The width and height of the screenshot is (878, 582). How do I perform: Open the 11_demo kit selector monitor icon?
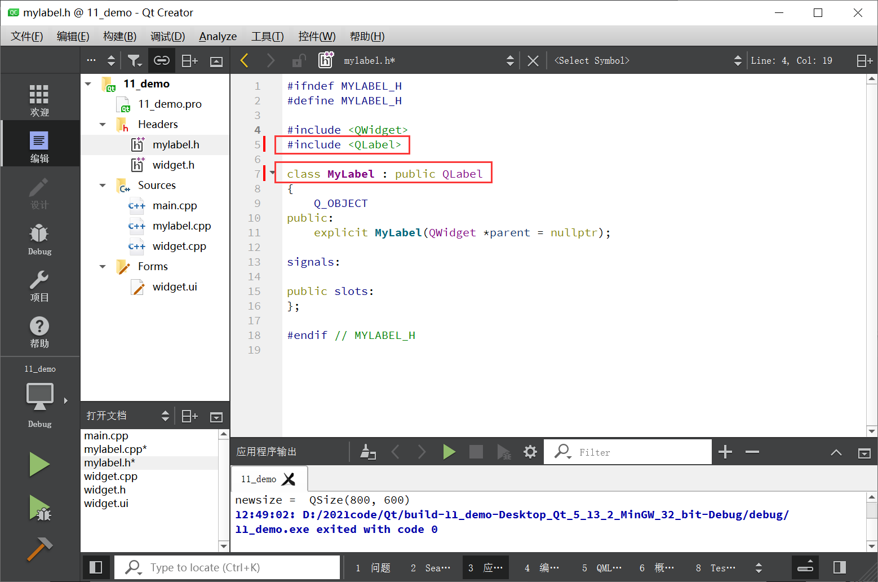point(40,397)
